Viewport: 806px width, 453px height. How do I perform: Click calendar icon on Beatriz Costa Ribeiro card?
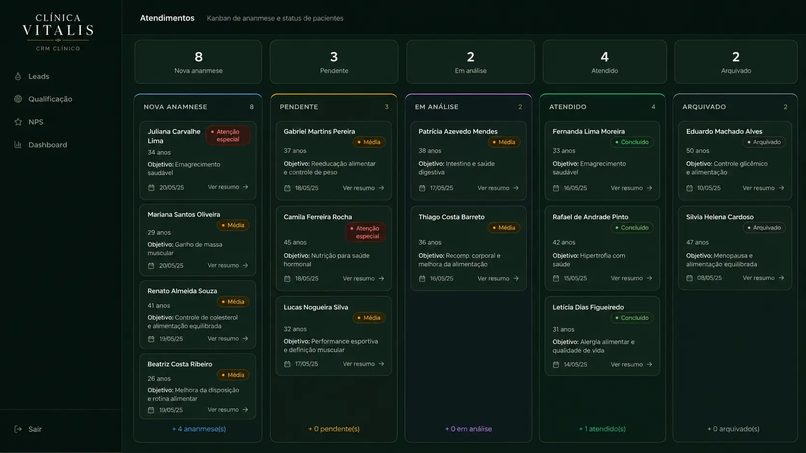pos(151,410)
